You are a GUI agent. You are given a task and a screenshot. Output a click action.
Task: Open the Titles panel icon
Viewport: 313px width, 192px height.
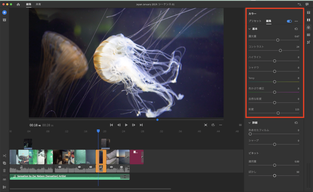click(x=308, y=13)
